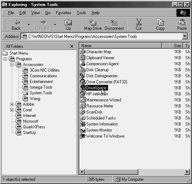
Task: Click the Disconnect network drive icon
Action: [x=114, y=23]
